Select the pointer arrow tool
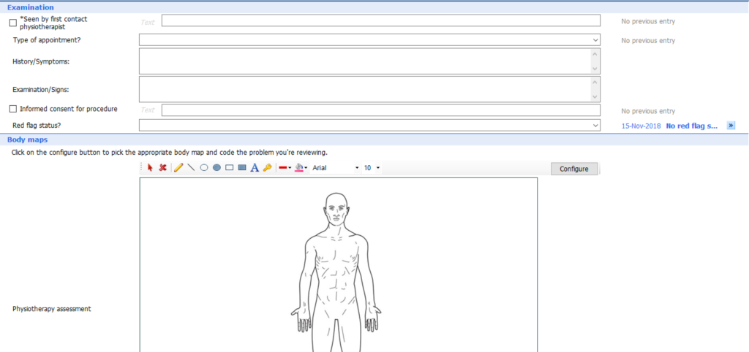This screenshot has height=352, width=749. click(150, 168)
